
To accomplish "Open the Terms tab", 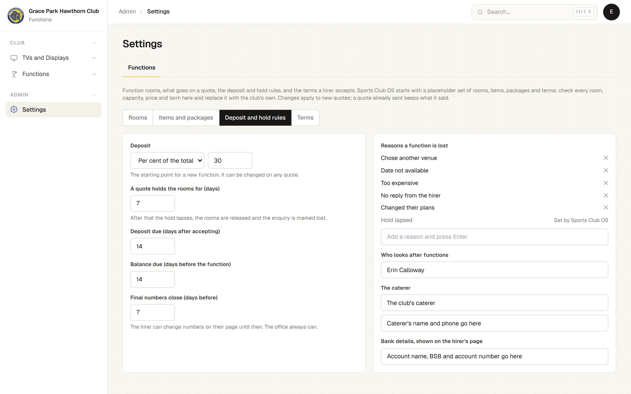I will [x=305, y=118].
